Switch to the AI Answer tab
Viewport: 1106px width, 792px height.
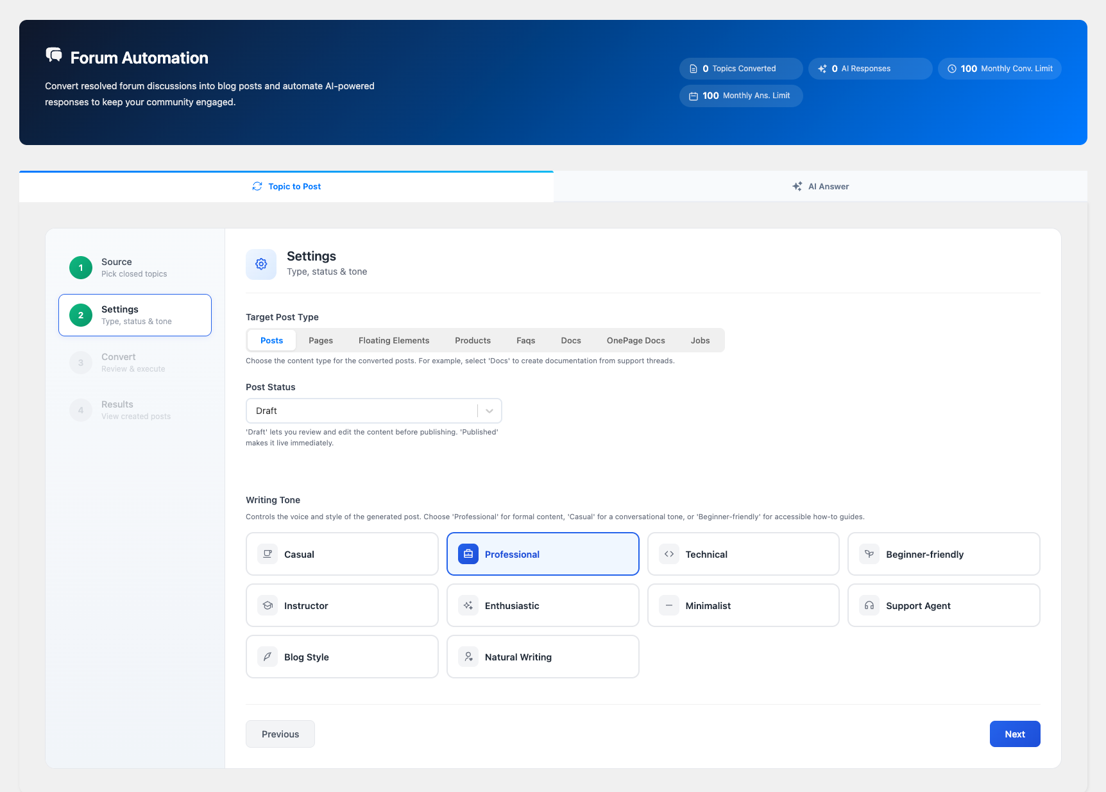821,186
